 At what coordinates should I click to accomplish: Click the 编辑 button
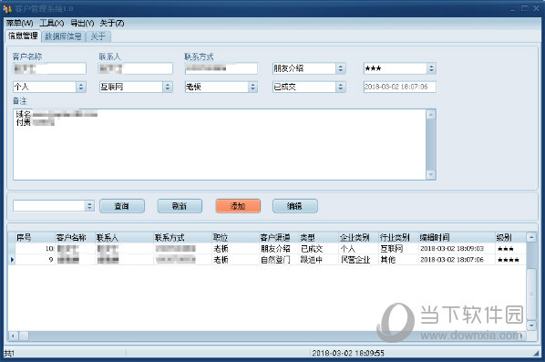click(294, 206)
